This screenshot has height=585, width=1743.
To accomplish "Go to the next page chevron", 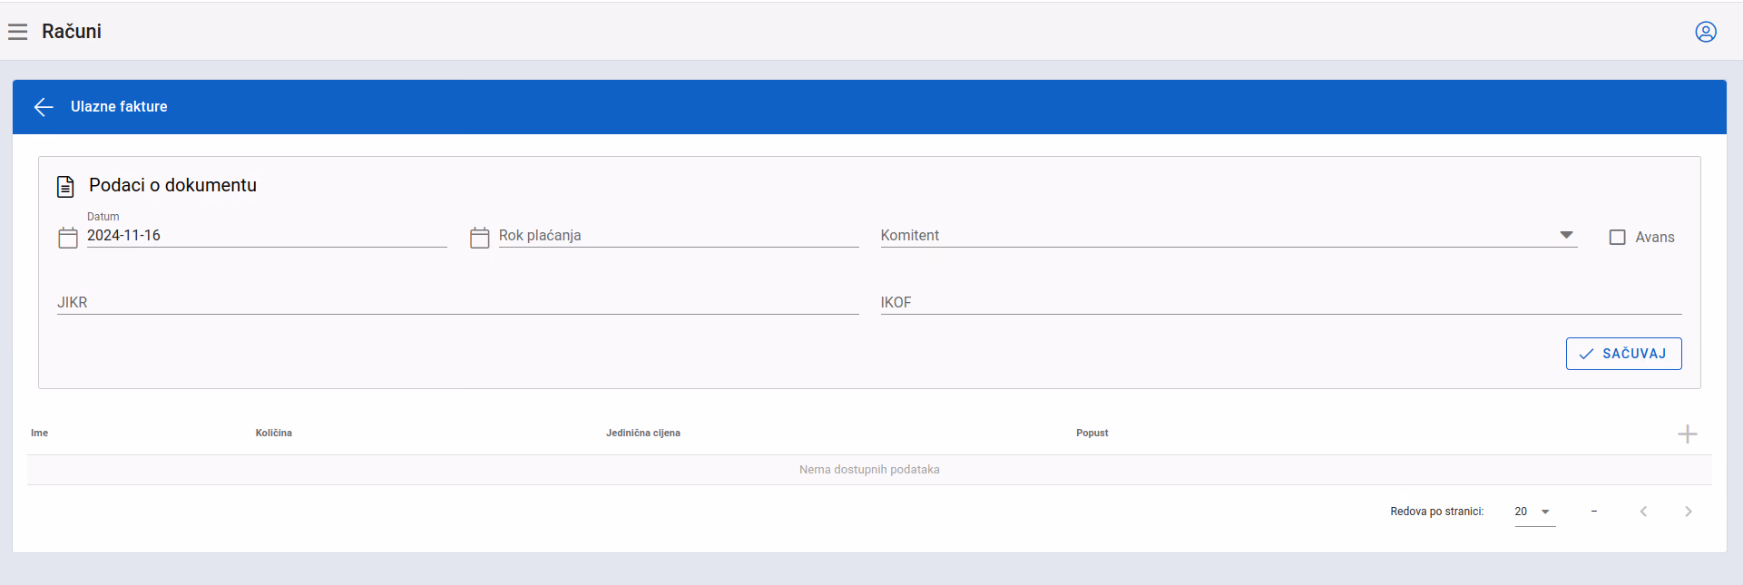I will pos(1689,512).
